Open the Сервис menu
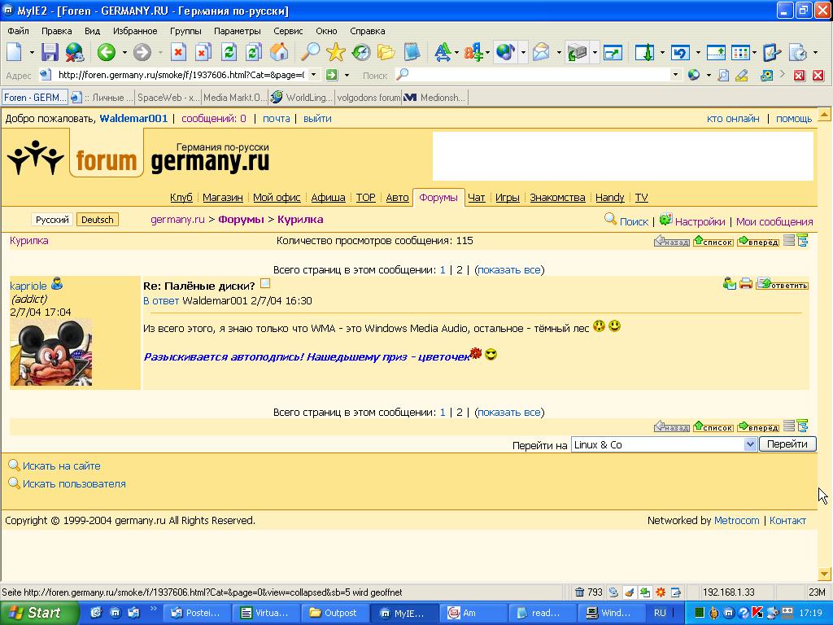Image resolution: width=833 pixels, height=625 pixels. point(288,31)
